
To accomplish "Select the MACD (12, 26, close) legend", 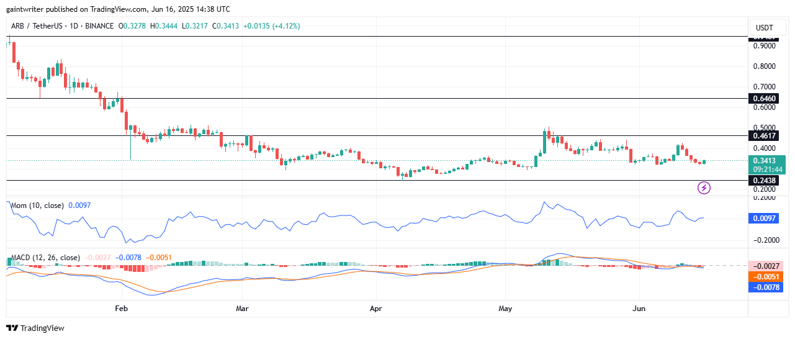I will click(44, 258).
